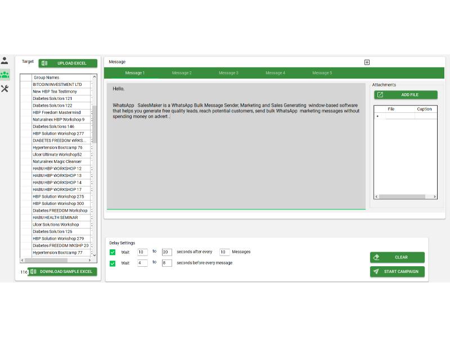Viewport: 450px width, 337px height.
Task: Click the attachments scroll left arrow
Action: [x=376, y=197]
